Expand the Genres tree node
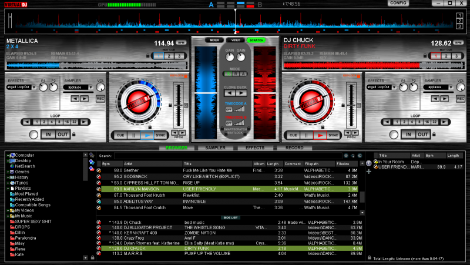 point(8,172)
